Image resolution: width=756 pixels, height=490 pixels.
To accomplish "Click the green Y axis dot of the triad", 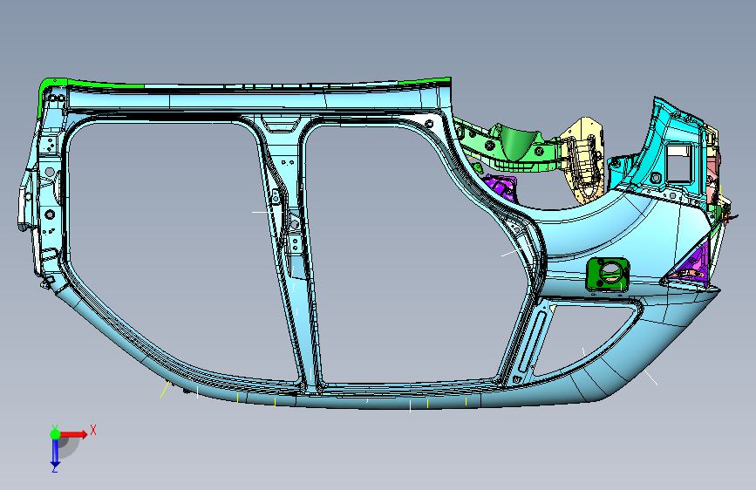I will 55,434.
